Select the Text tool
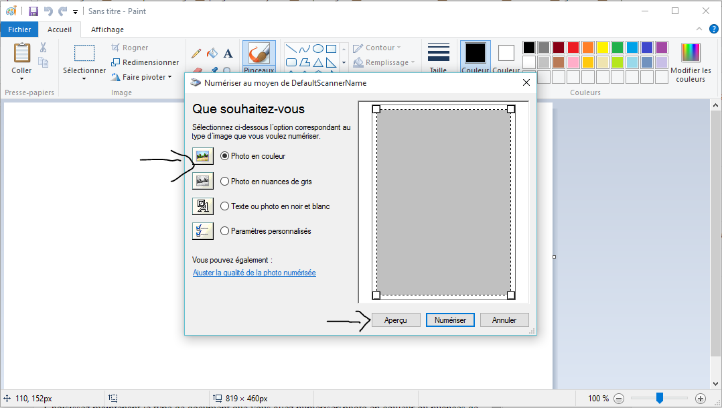 [228, 54]
